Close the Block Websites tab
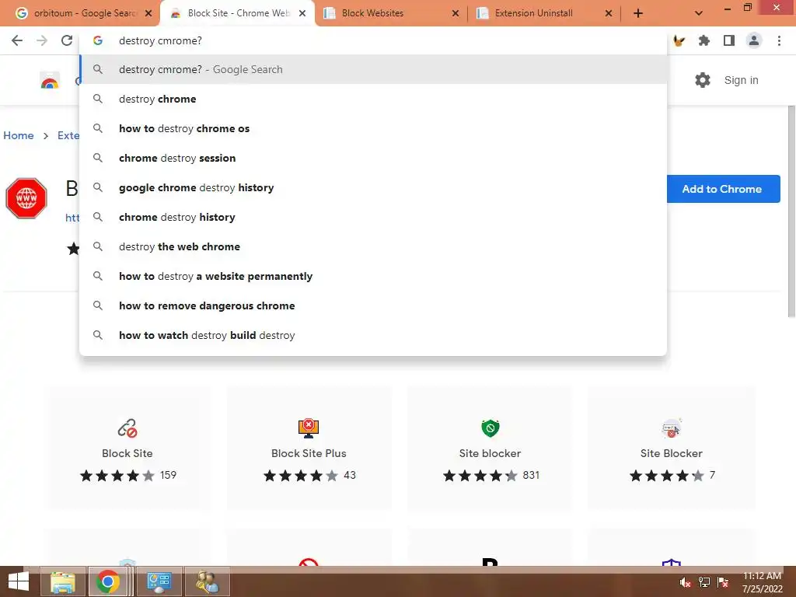Image resolution: width=796 pixels, height=597 pixels. click(x=456, y=13)
